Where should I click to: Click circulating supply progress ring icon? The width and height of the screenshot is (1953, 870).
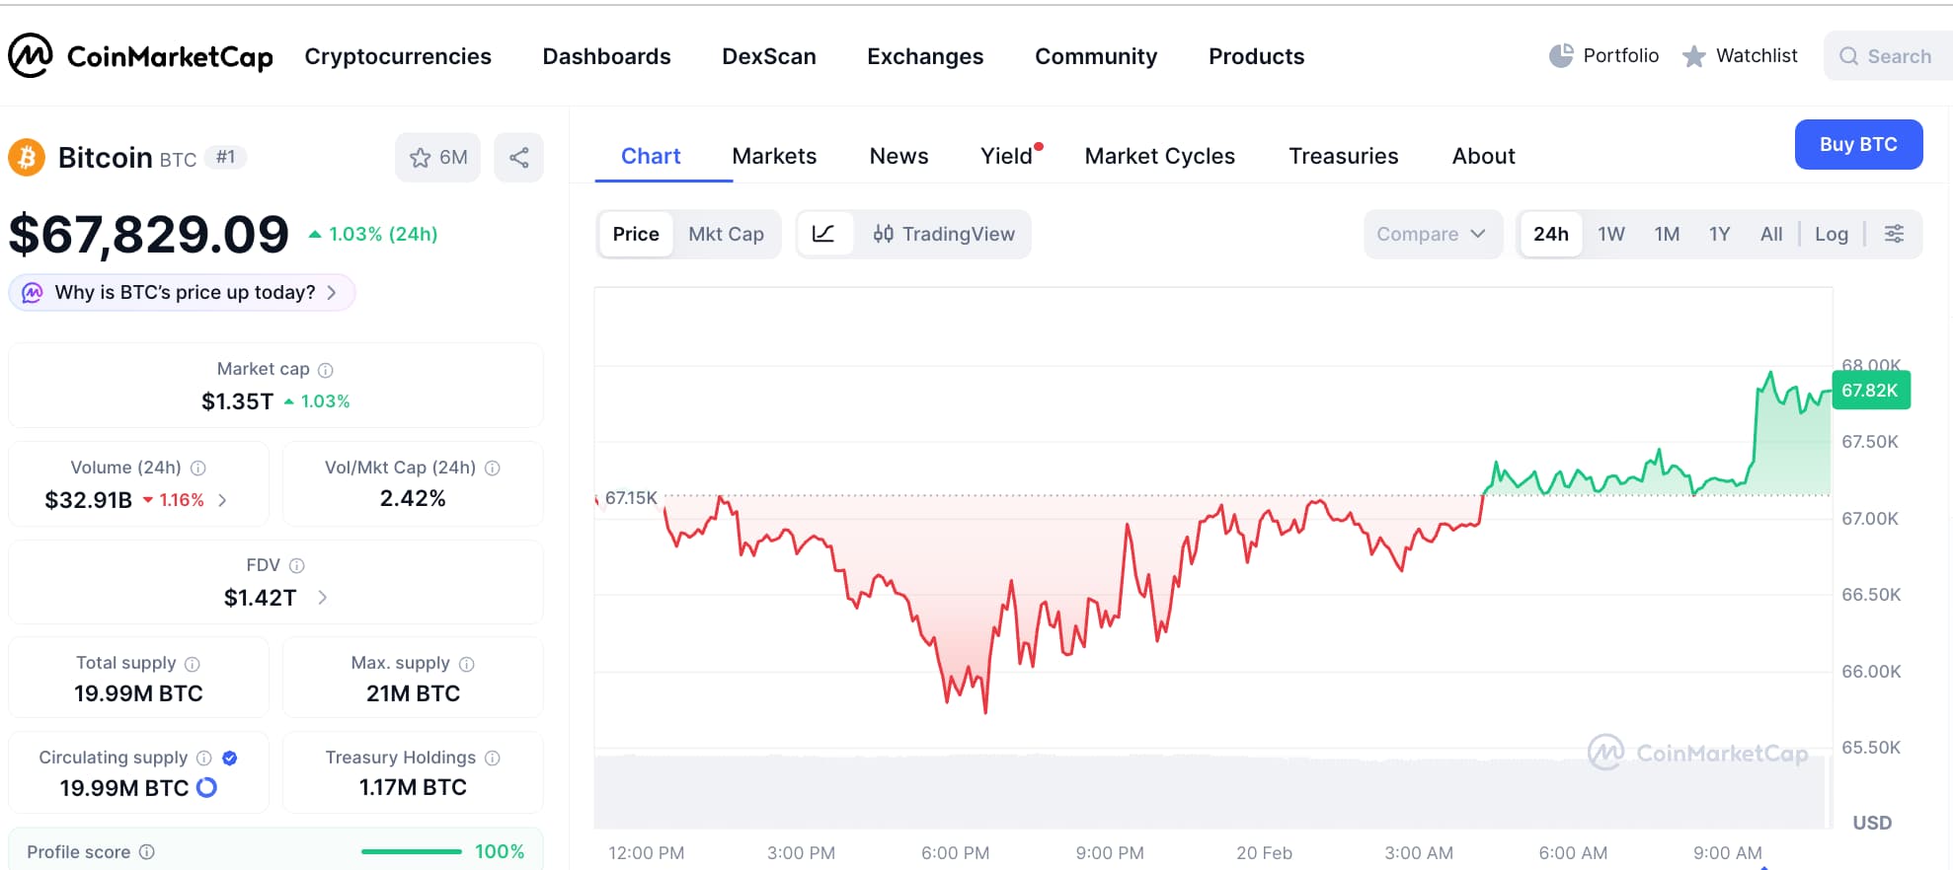206,787
